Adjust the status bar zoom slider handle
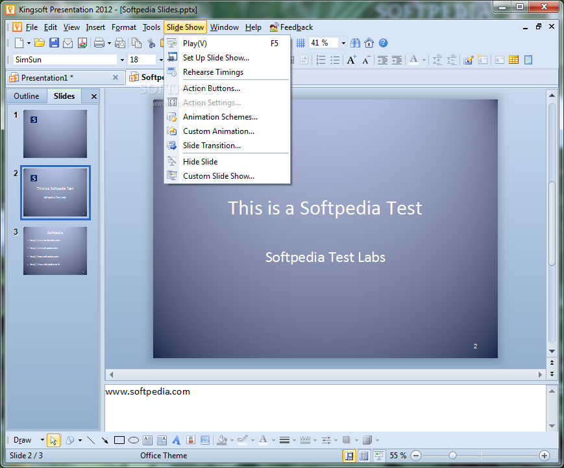 tap(453, 456)
